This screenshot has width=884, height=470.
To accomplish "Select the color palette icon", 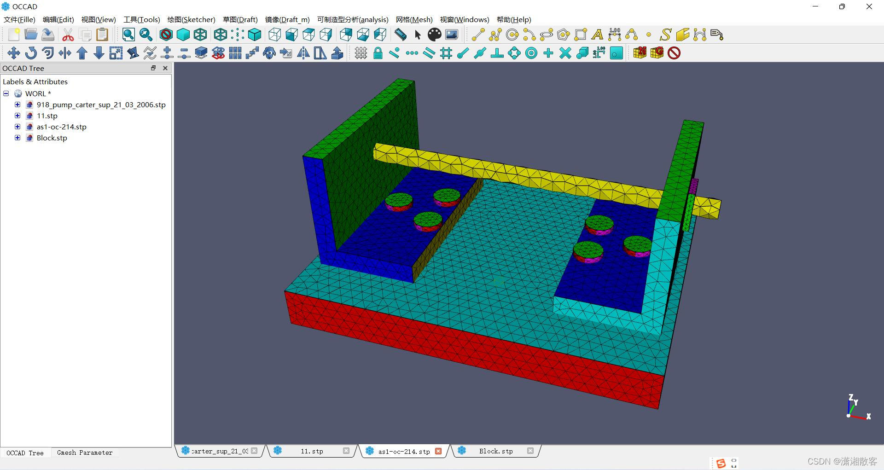I will 434,35.
